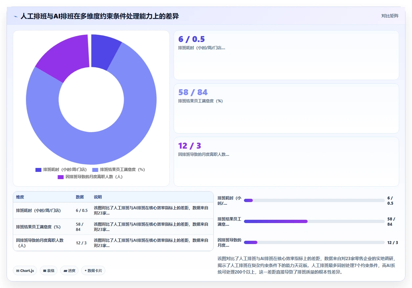Click the 进度 tag
Viewport: 412px width, 288px height.
[x=69, y=271]
